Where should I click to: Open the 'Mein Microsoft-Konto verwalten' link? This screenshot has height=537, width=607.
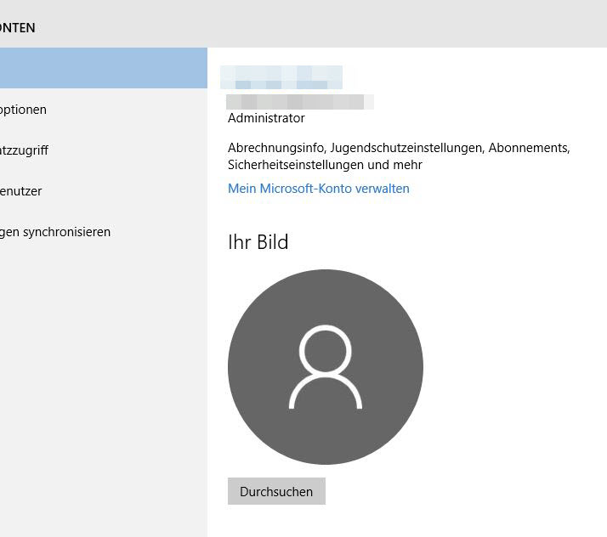[318, 189]
